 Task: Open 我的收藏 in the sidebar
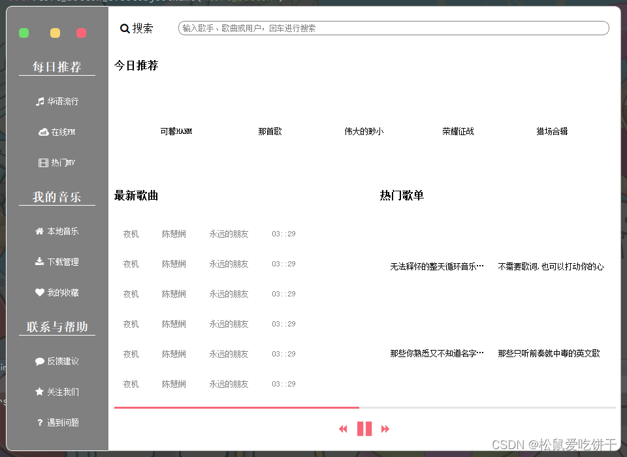pyautogui.click(x=57, y=292)
